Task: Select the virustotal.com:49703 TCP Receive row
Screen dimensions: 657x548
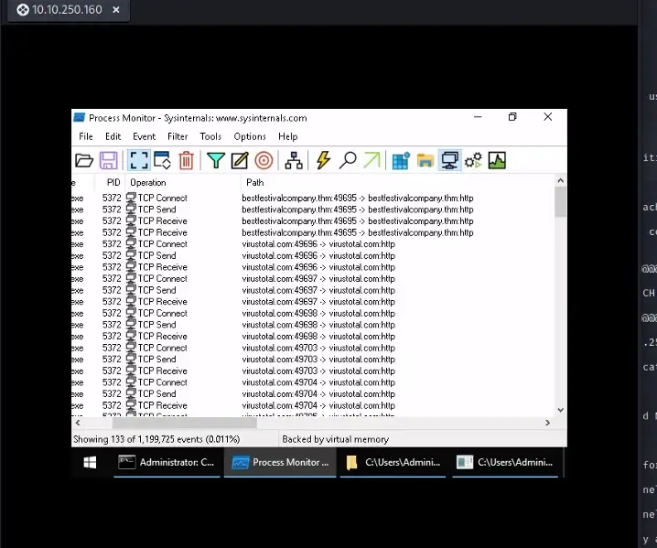Action: (x=313, y=371)
